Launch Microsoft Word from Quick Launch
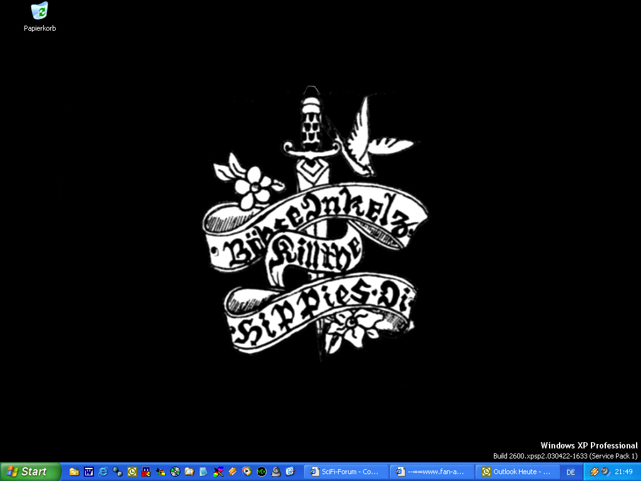 coord(89,472)
